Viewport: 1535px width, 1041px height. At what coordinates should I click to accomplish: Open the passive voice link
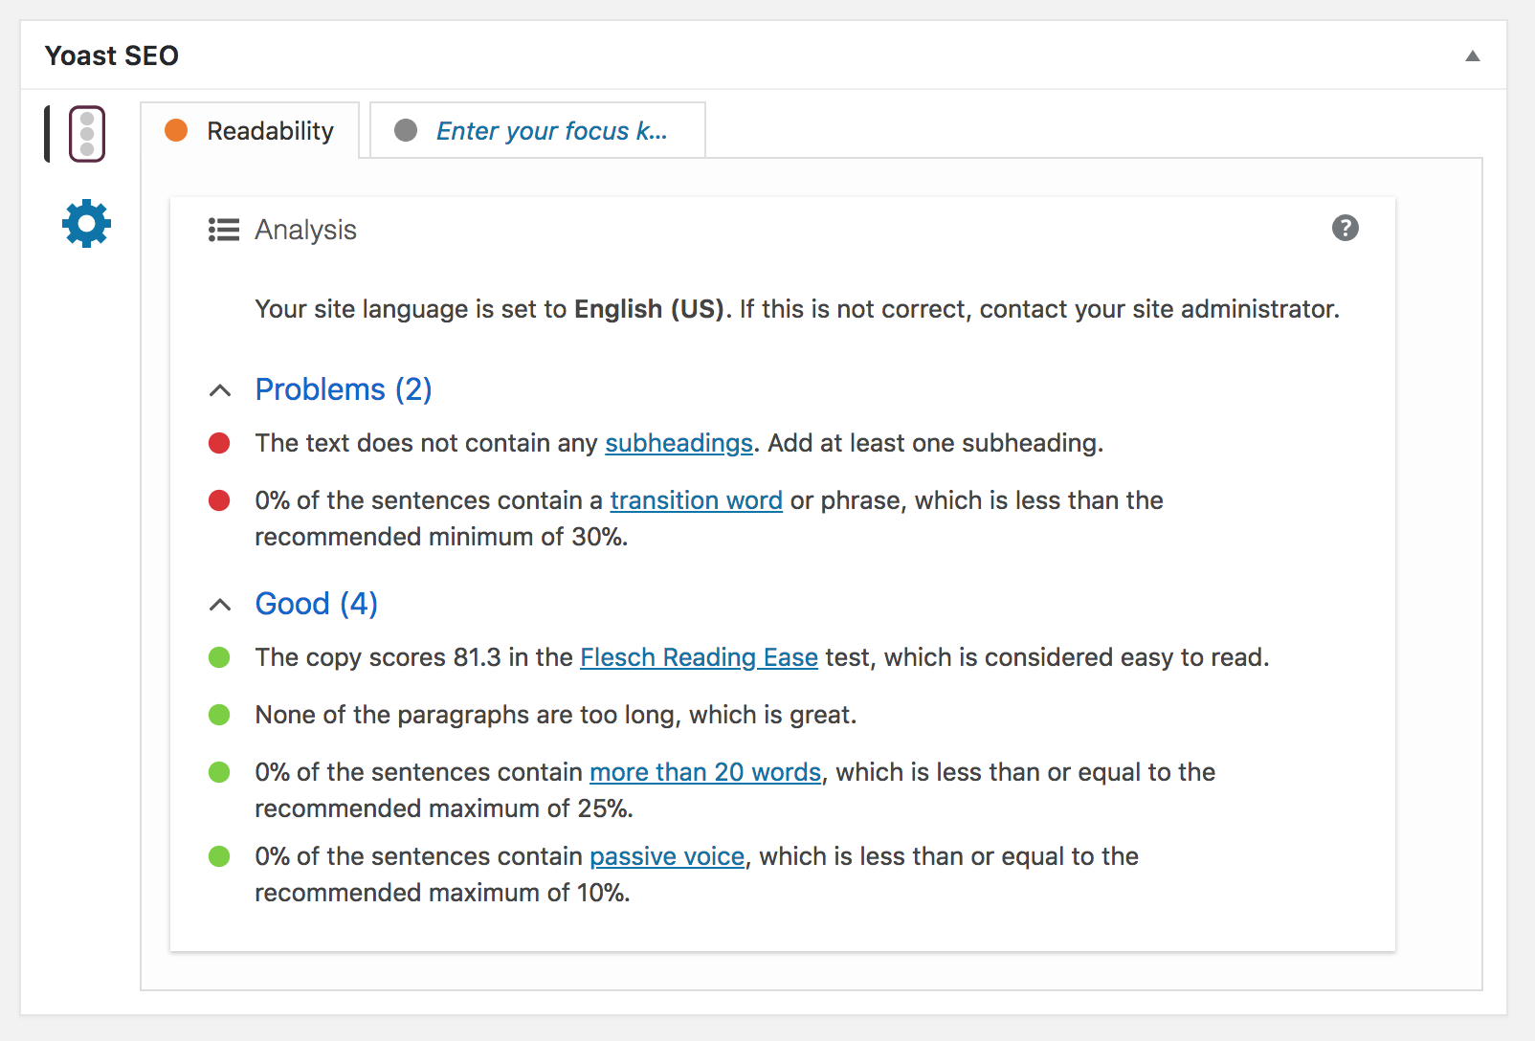pos(666,856)
